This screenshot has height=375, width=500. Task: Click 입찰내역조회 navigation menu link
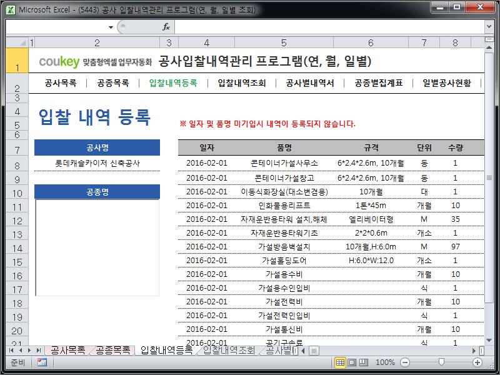(242, 83)
